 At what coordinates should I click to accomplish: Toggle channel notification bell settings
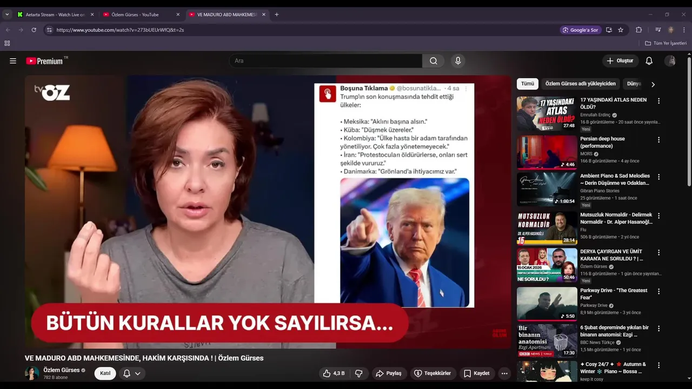131,373
